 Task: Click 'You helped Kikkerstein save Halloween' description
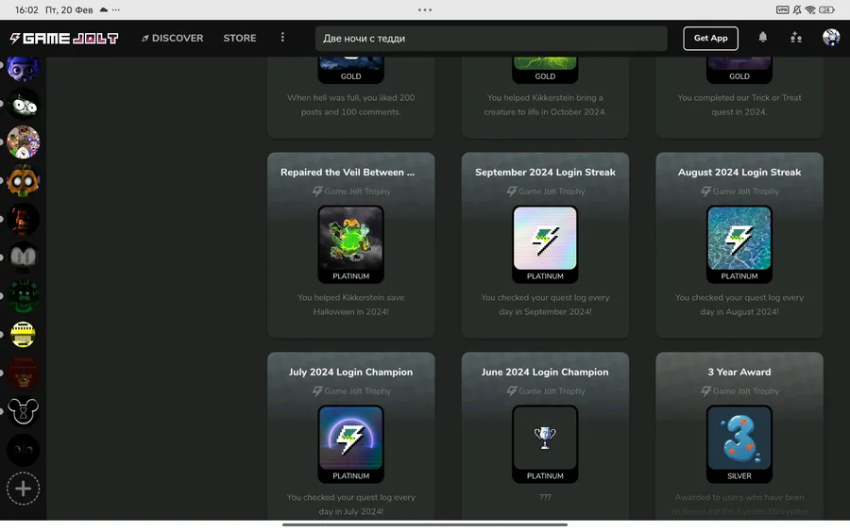(x=350, y=305)
